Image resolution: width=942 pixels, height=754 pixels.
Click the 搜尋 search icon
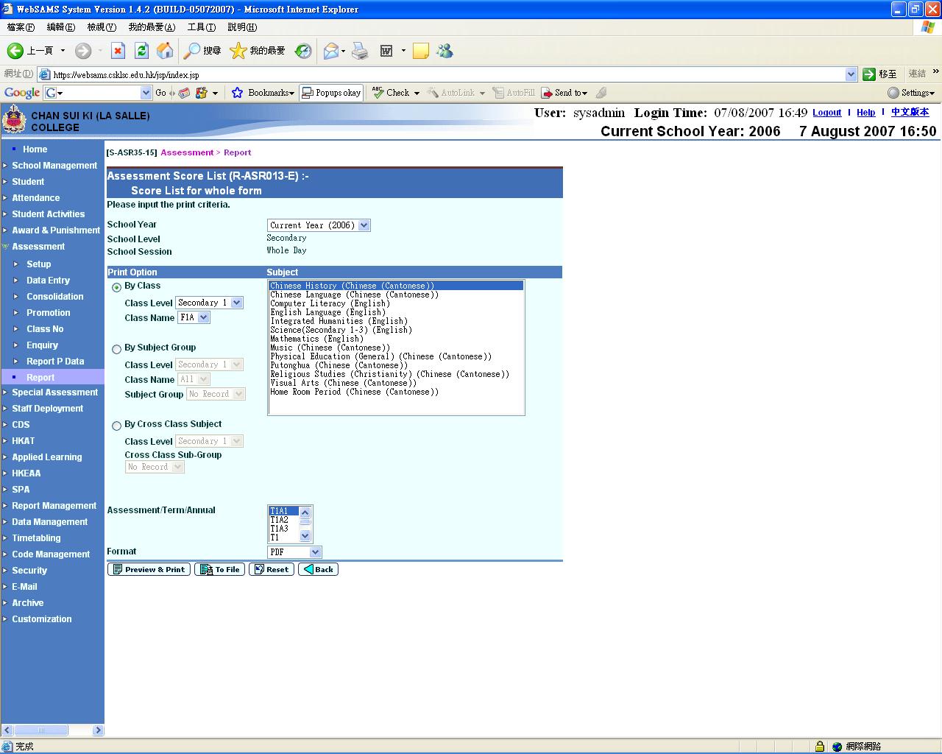pos(192,51)
